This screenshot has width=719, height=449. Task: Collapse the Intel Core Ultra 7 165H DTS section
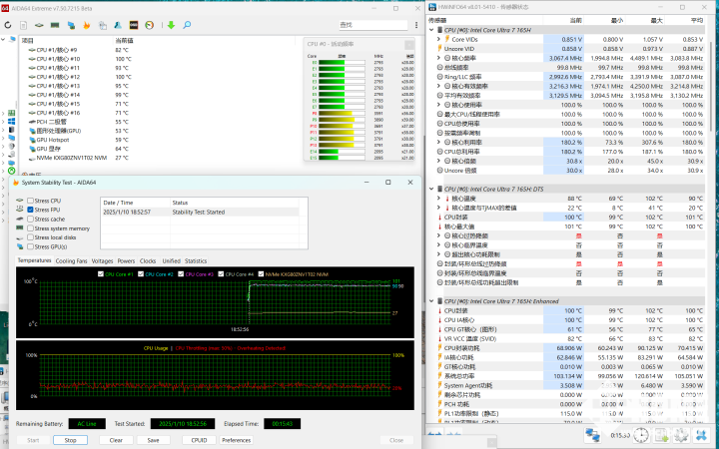pos(432,189)
